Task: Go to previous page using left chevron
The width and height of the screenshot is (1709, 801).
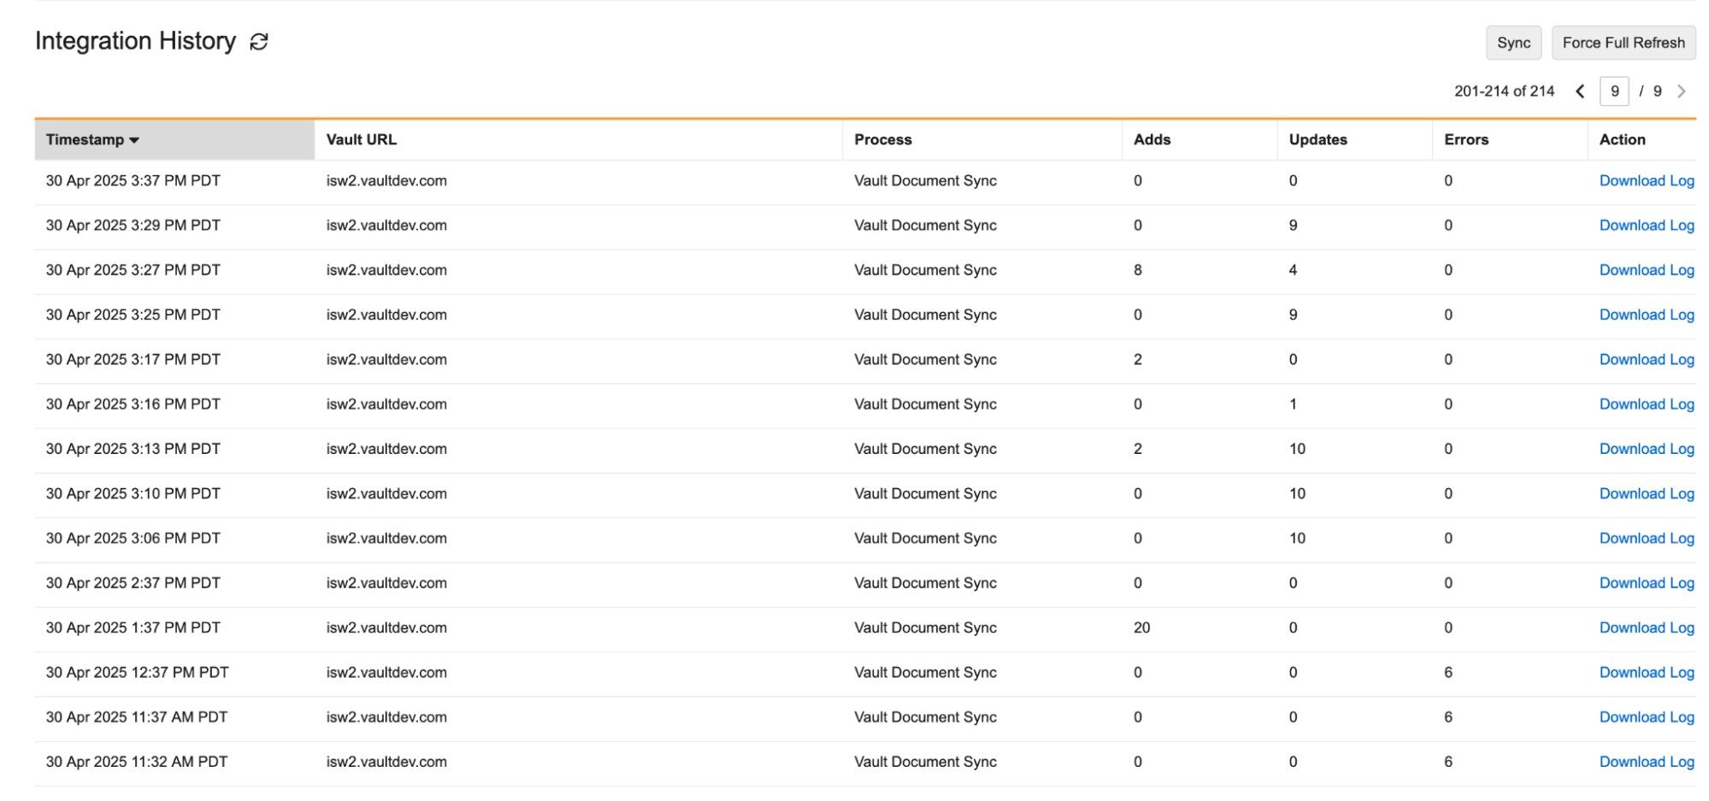Action: click(1580, 91)
